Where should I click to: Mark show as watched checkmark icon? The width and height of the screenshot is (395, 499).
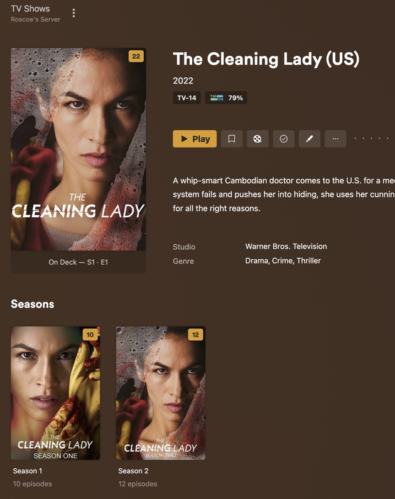(284, 139)
